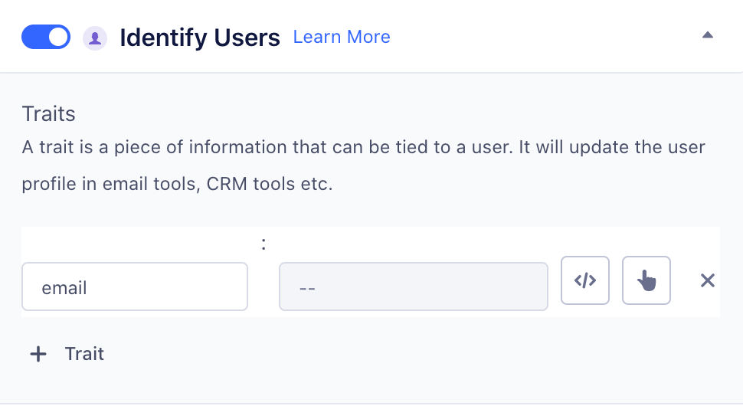Image resolution: width=743 pixels, height=406 pixels.
Task: Click the Traits section heading
Action: click(49, 114)
